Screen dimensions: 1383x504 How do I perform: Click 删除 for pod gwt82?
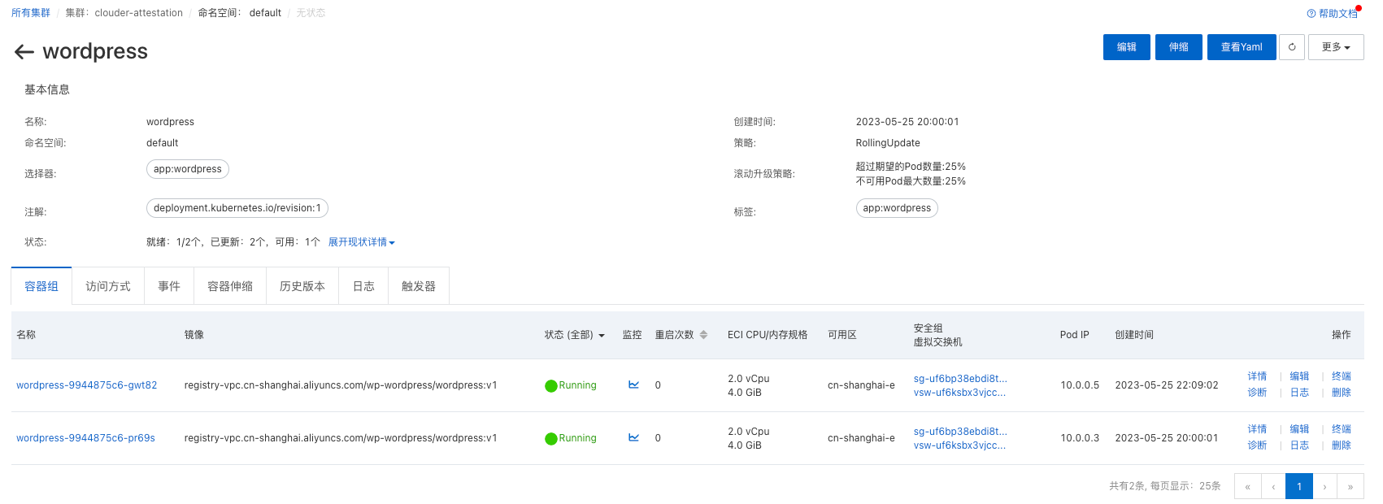pos(1342,393)
